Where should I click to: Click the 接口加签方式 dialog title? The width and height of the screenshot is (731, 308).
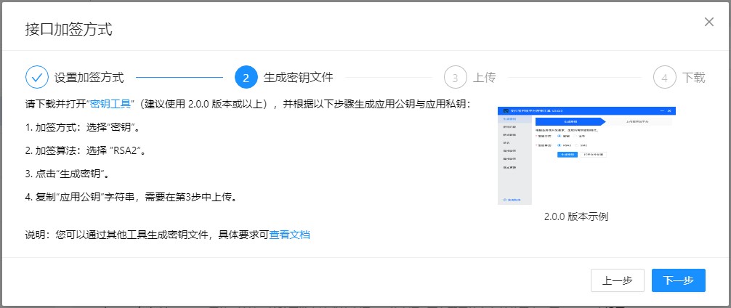[69, 30]
